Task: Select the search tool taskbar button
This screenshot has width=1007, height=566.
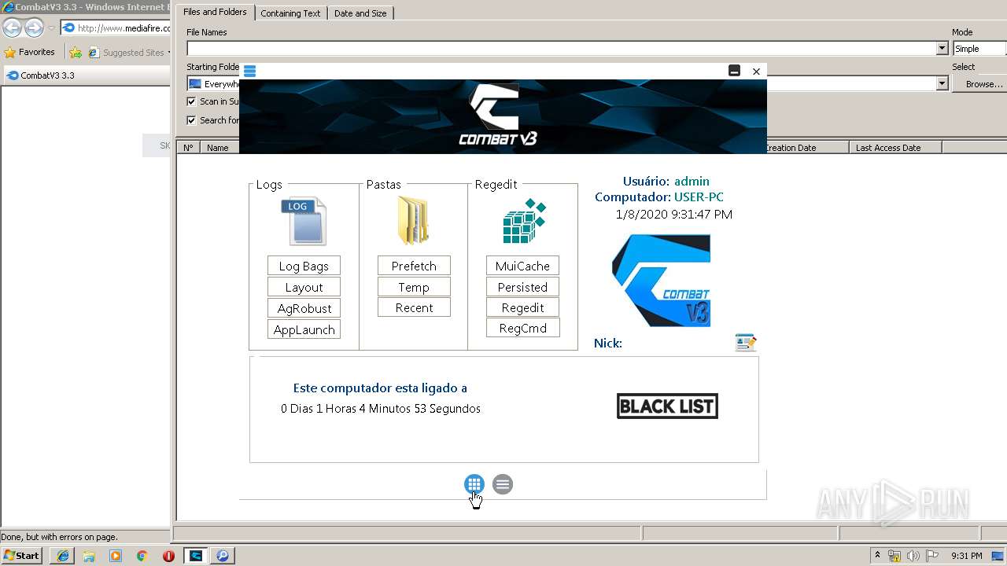Action: click(x=223, y=555)
